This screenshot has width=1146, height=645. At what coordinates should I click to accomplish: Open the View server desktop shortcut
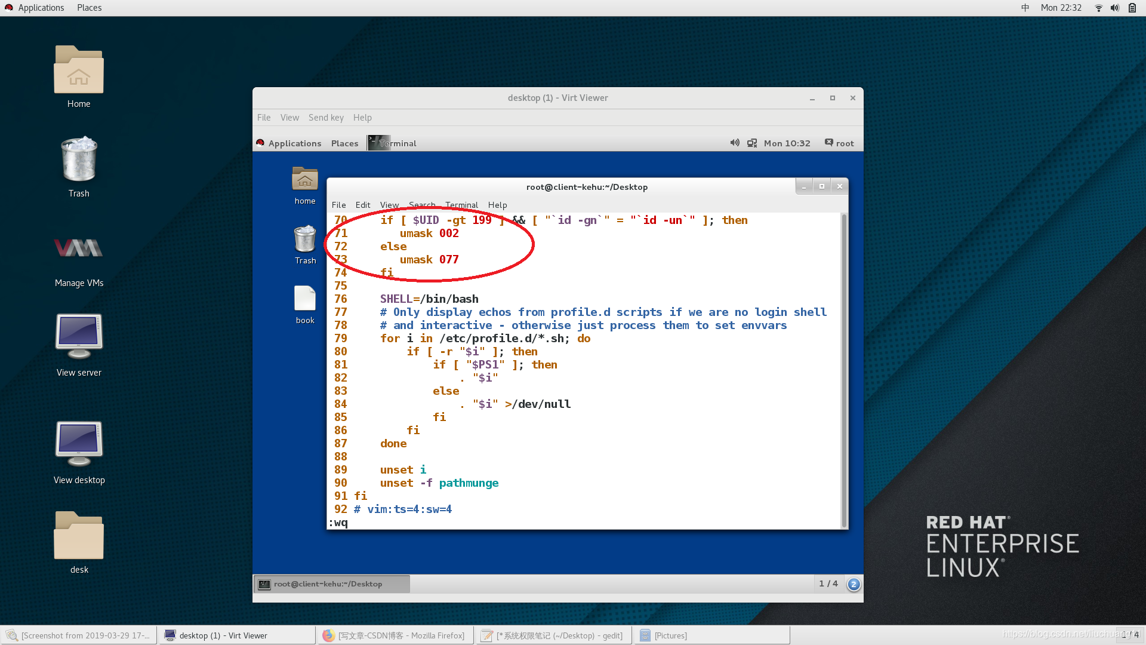[79, 336]
